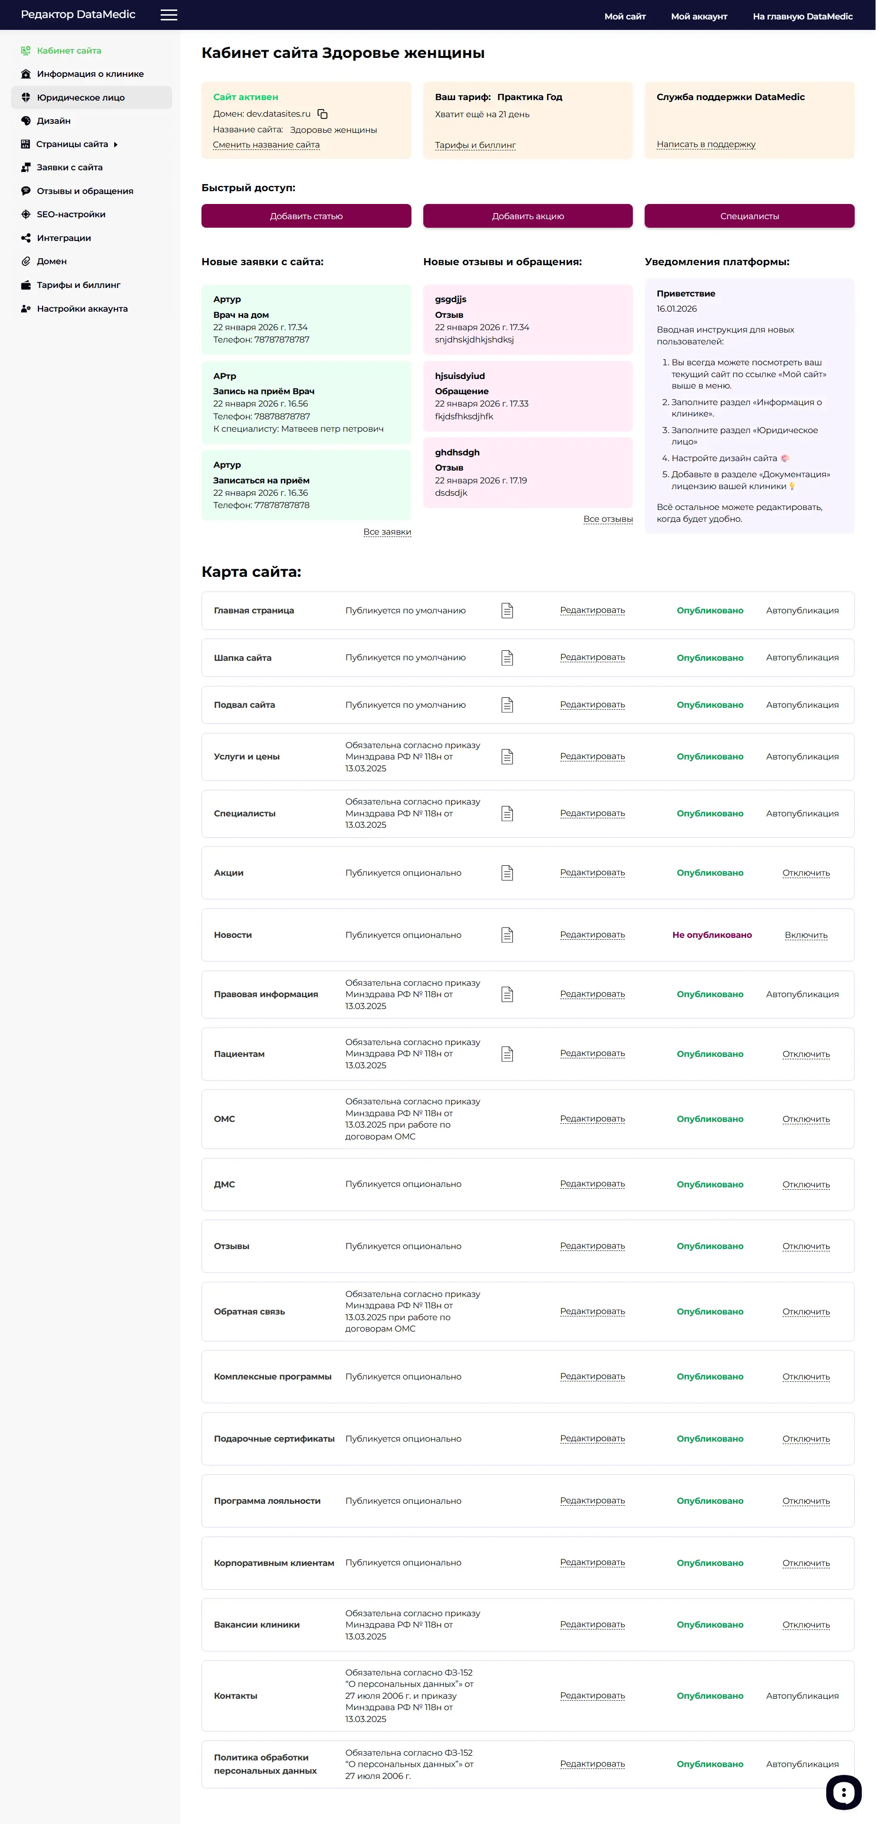The height and width of the screenshot is (1824, 876).
Task: Open Все заявки link
Action: pos(386,532)
